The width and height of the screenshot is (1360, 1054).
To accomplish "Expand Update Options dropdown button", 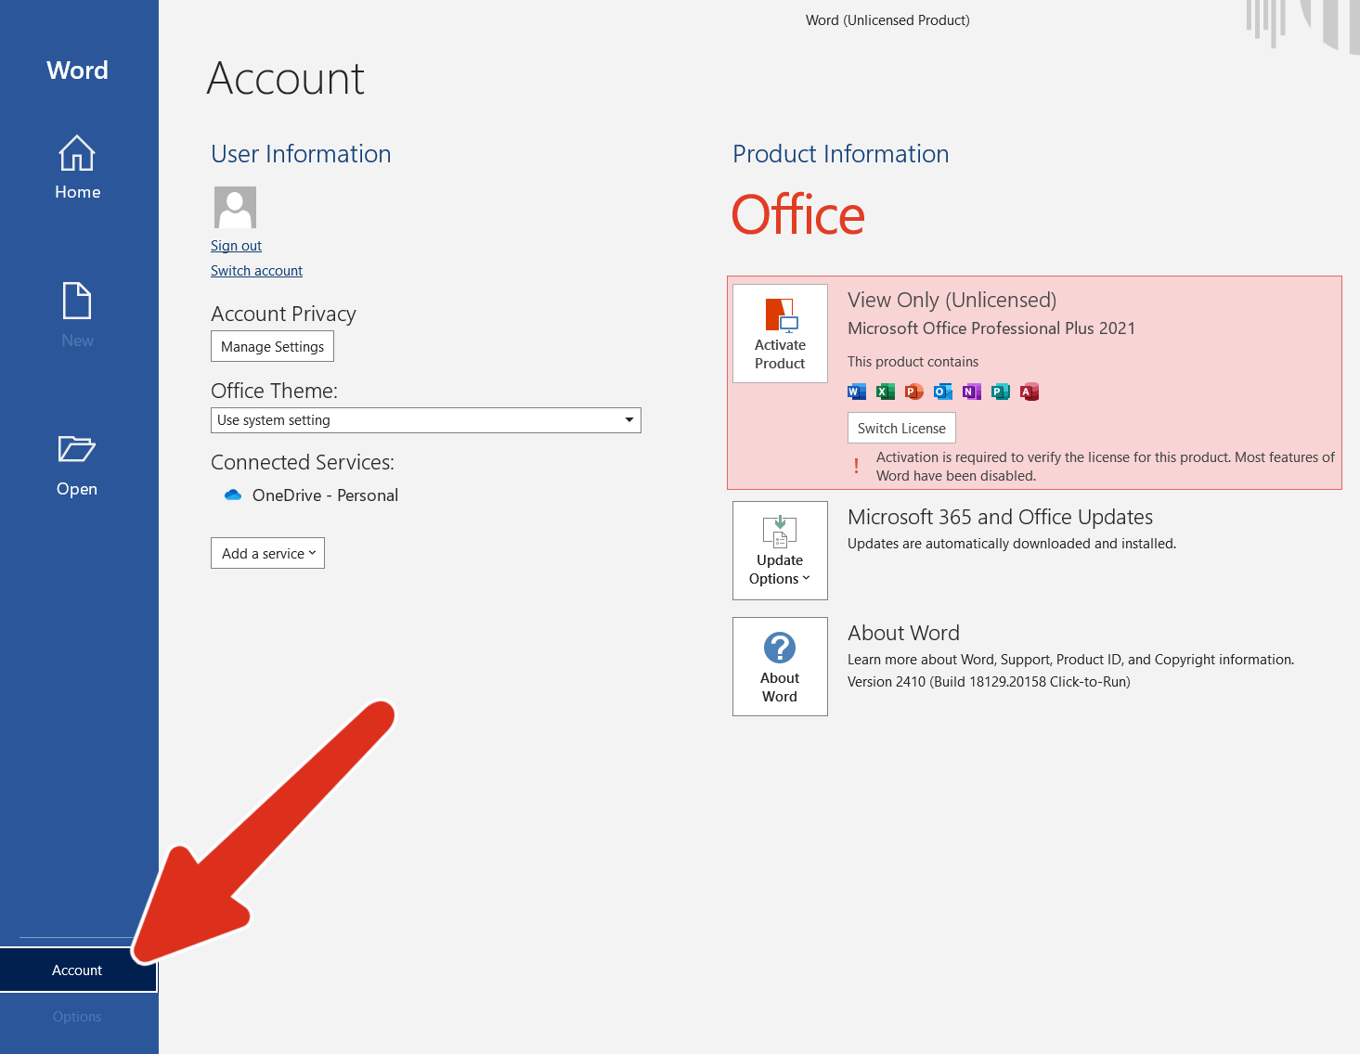I will tap(780, 550).
